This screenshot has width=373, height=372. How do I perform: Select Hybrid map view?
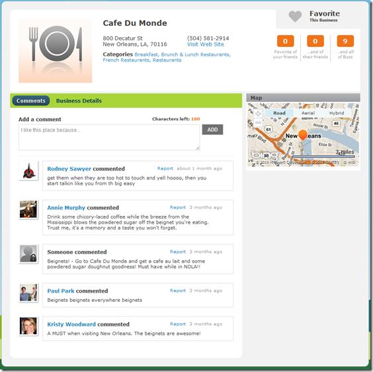click(x=337, y=113)
